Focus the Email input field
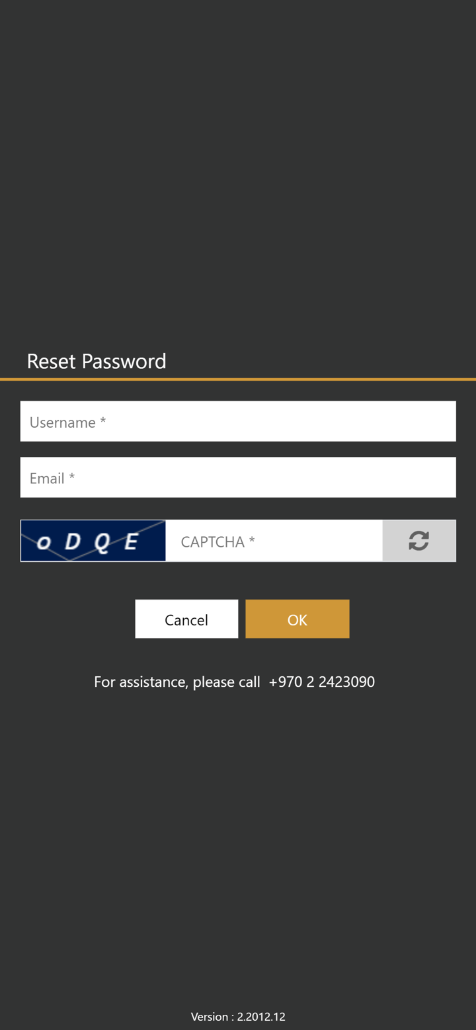 (238, 477)
